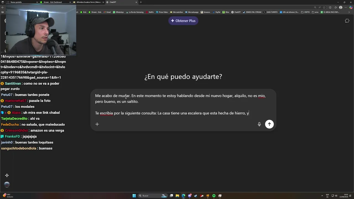Image resolution: width=354 pixels, height=199 pixels.
Task: Click CrimsonGh0st username in chat
Action: [16, 130]
